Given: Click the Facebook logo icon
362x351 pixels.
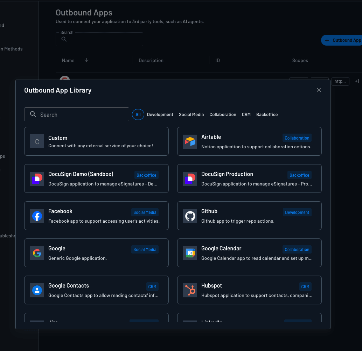Looking at the screenshot, I should (x=37, y=216).
